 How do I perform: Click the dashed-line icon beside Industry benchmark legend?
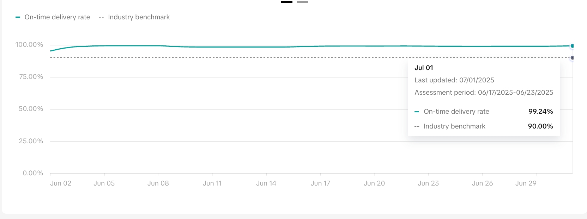coord(101,17)
